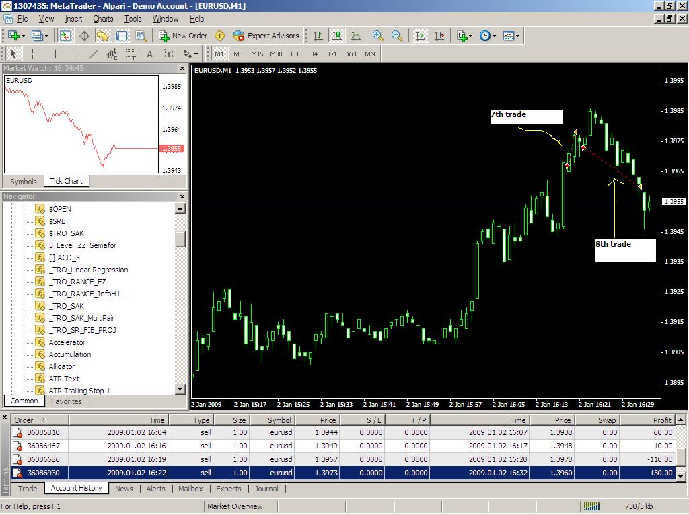
Task: Switch the chart to Line Chart view
Action: coord(356,36)
